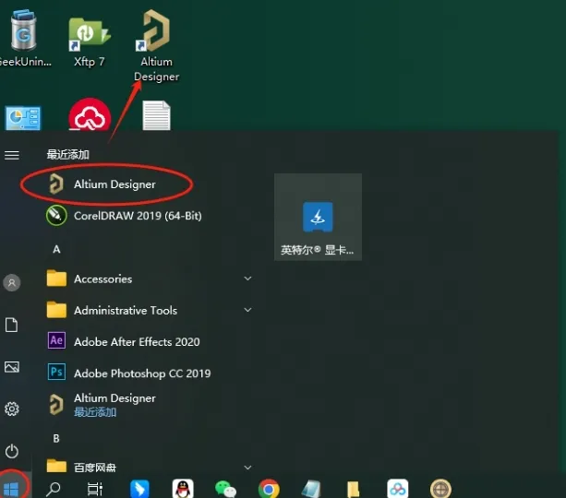Open Documents from Start sidebar

pos(12,325)
